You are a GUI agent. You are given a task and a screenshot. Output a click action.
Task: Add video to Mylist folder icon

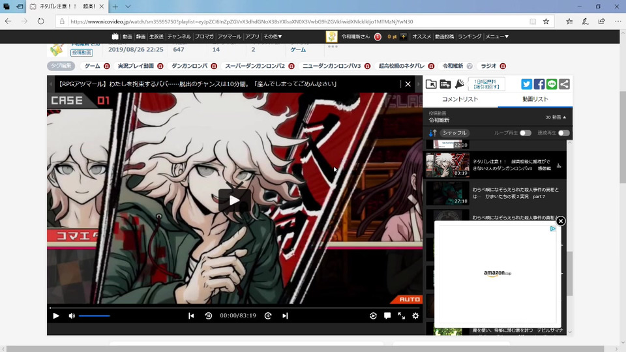(x=431, y=84)
